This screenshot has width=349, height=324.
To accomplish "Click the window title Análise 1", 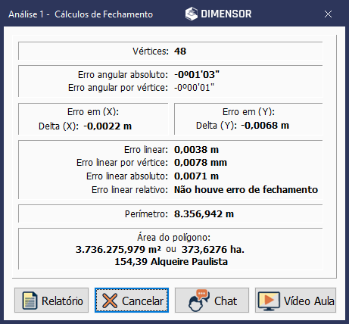I will pyautogui.click(x=26, y=14).
